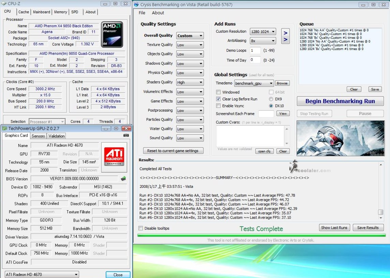The height and width of the screenshot is (278, 390).
Task: Select the DX9 radio button
Action: [271, 99]
